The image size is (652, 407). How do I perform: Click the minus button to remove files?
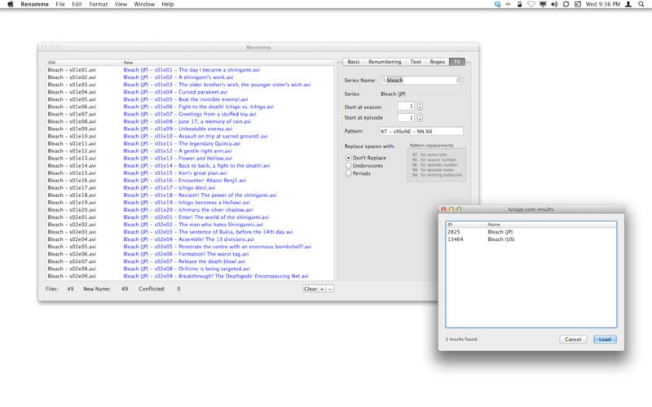[330, 289]
